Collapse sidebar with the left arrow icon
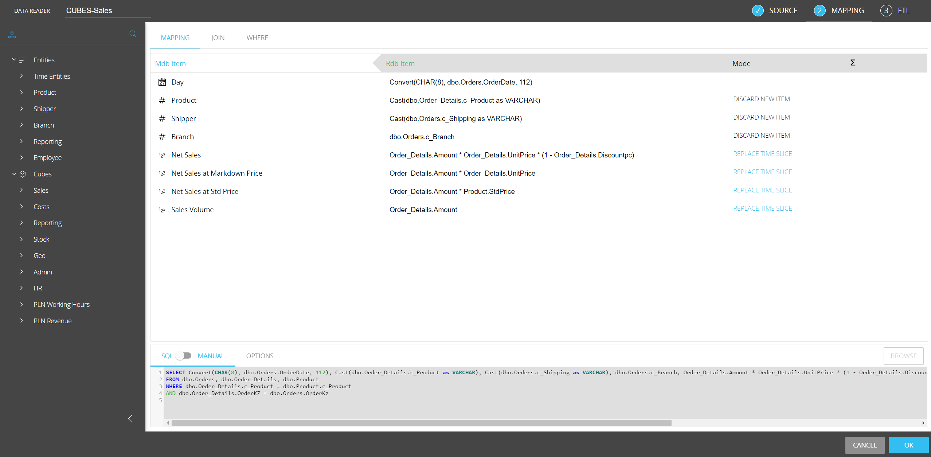 pyautogui.click(x=130, y=419)
